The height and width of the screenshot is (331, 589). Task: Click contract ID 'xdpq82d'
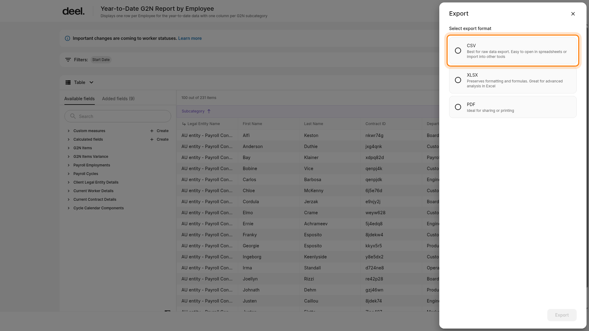(375, 158)
